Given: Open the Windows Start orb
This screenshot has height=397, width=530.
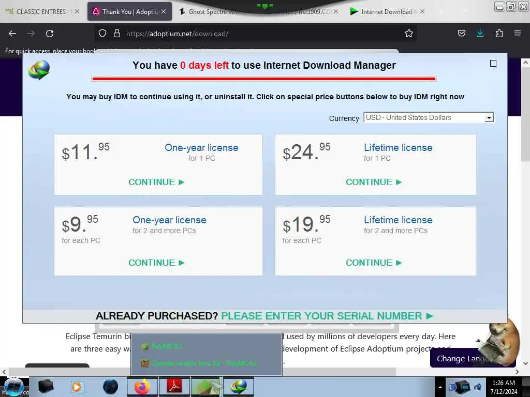Looking at the screenshot, I should (x=13, y=387).
